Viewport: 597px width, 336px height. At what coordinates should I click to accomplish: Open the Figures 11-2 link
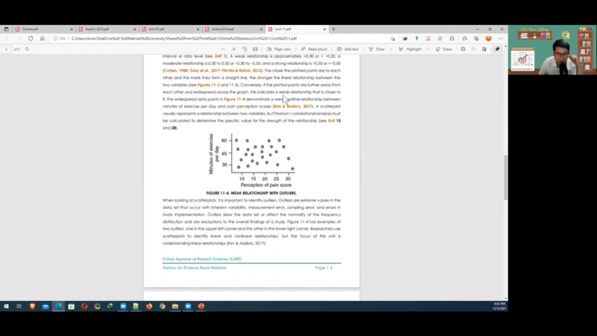[208, 85]
